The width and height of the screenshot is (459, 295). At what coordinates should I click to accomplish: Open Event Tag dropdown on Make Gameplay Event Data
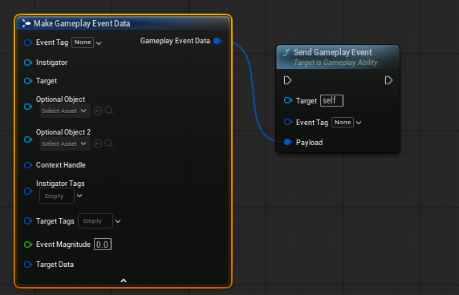coord(99,43)
